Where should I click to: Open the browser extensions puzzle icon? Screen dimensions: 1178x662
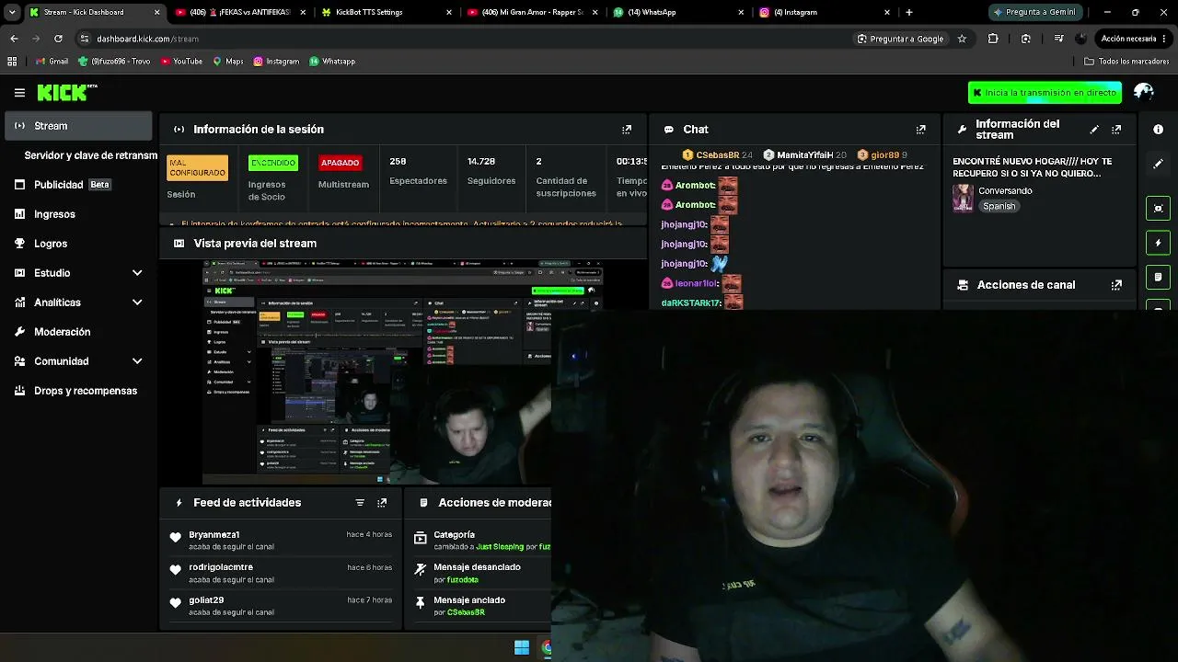tap(993, 39)
